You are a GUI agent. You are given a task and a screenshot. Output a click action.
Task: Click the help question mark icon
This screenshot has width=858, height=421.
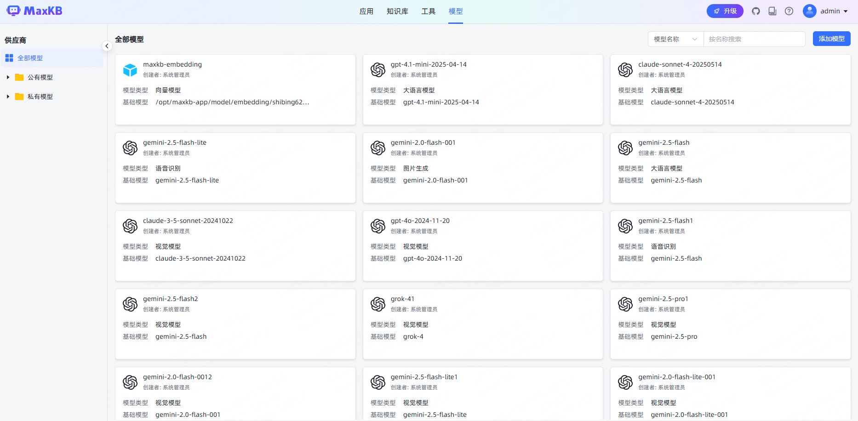tap(789, 11)
